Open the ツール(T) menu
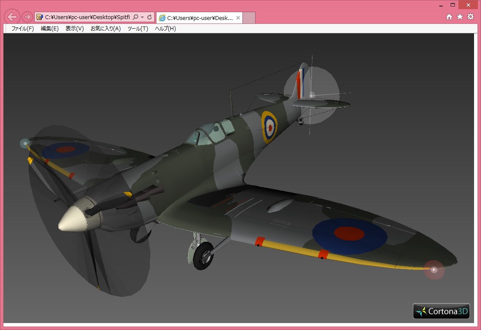 (x=138, y=29)
